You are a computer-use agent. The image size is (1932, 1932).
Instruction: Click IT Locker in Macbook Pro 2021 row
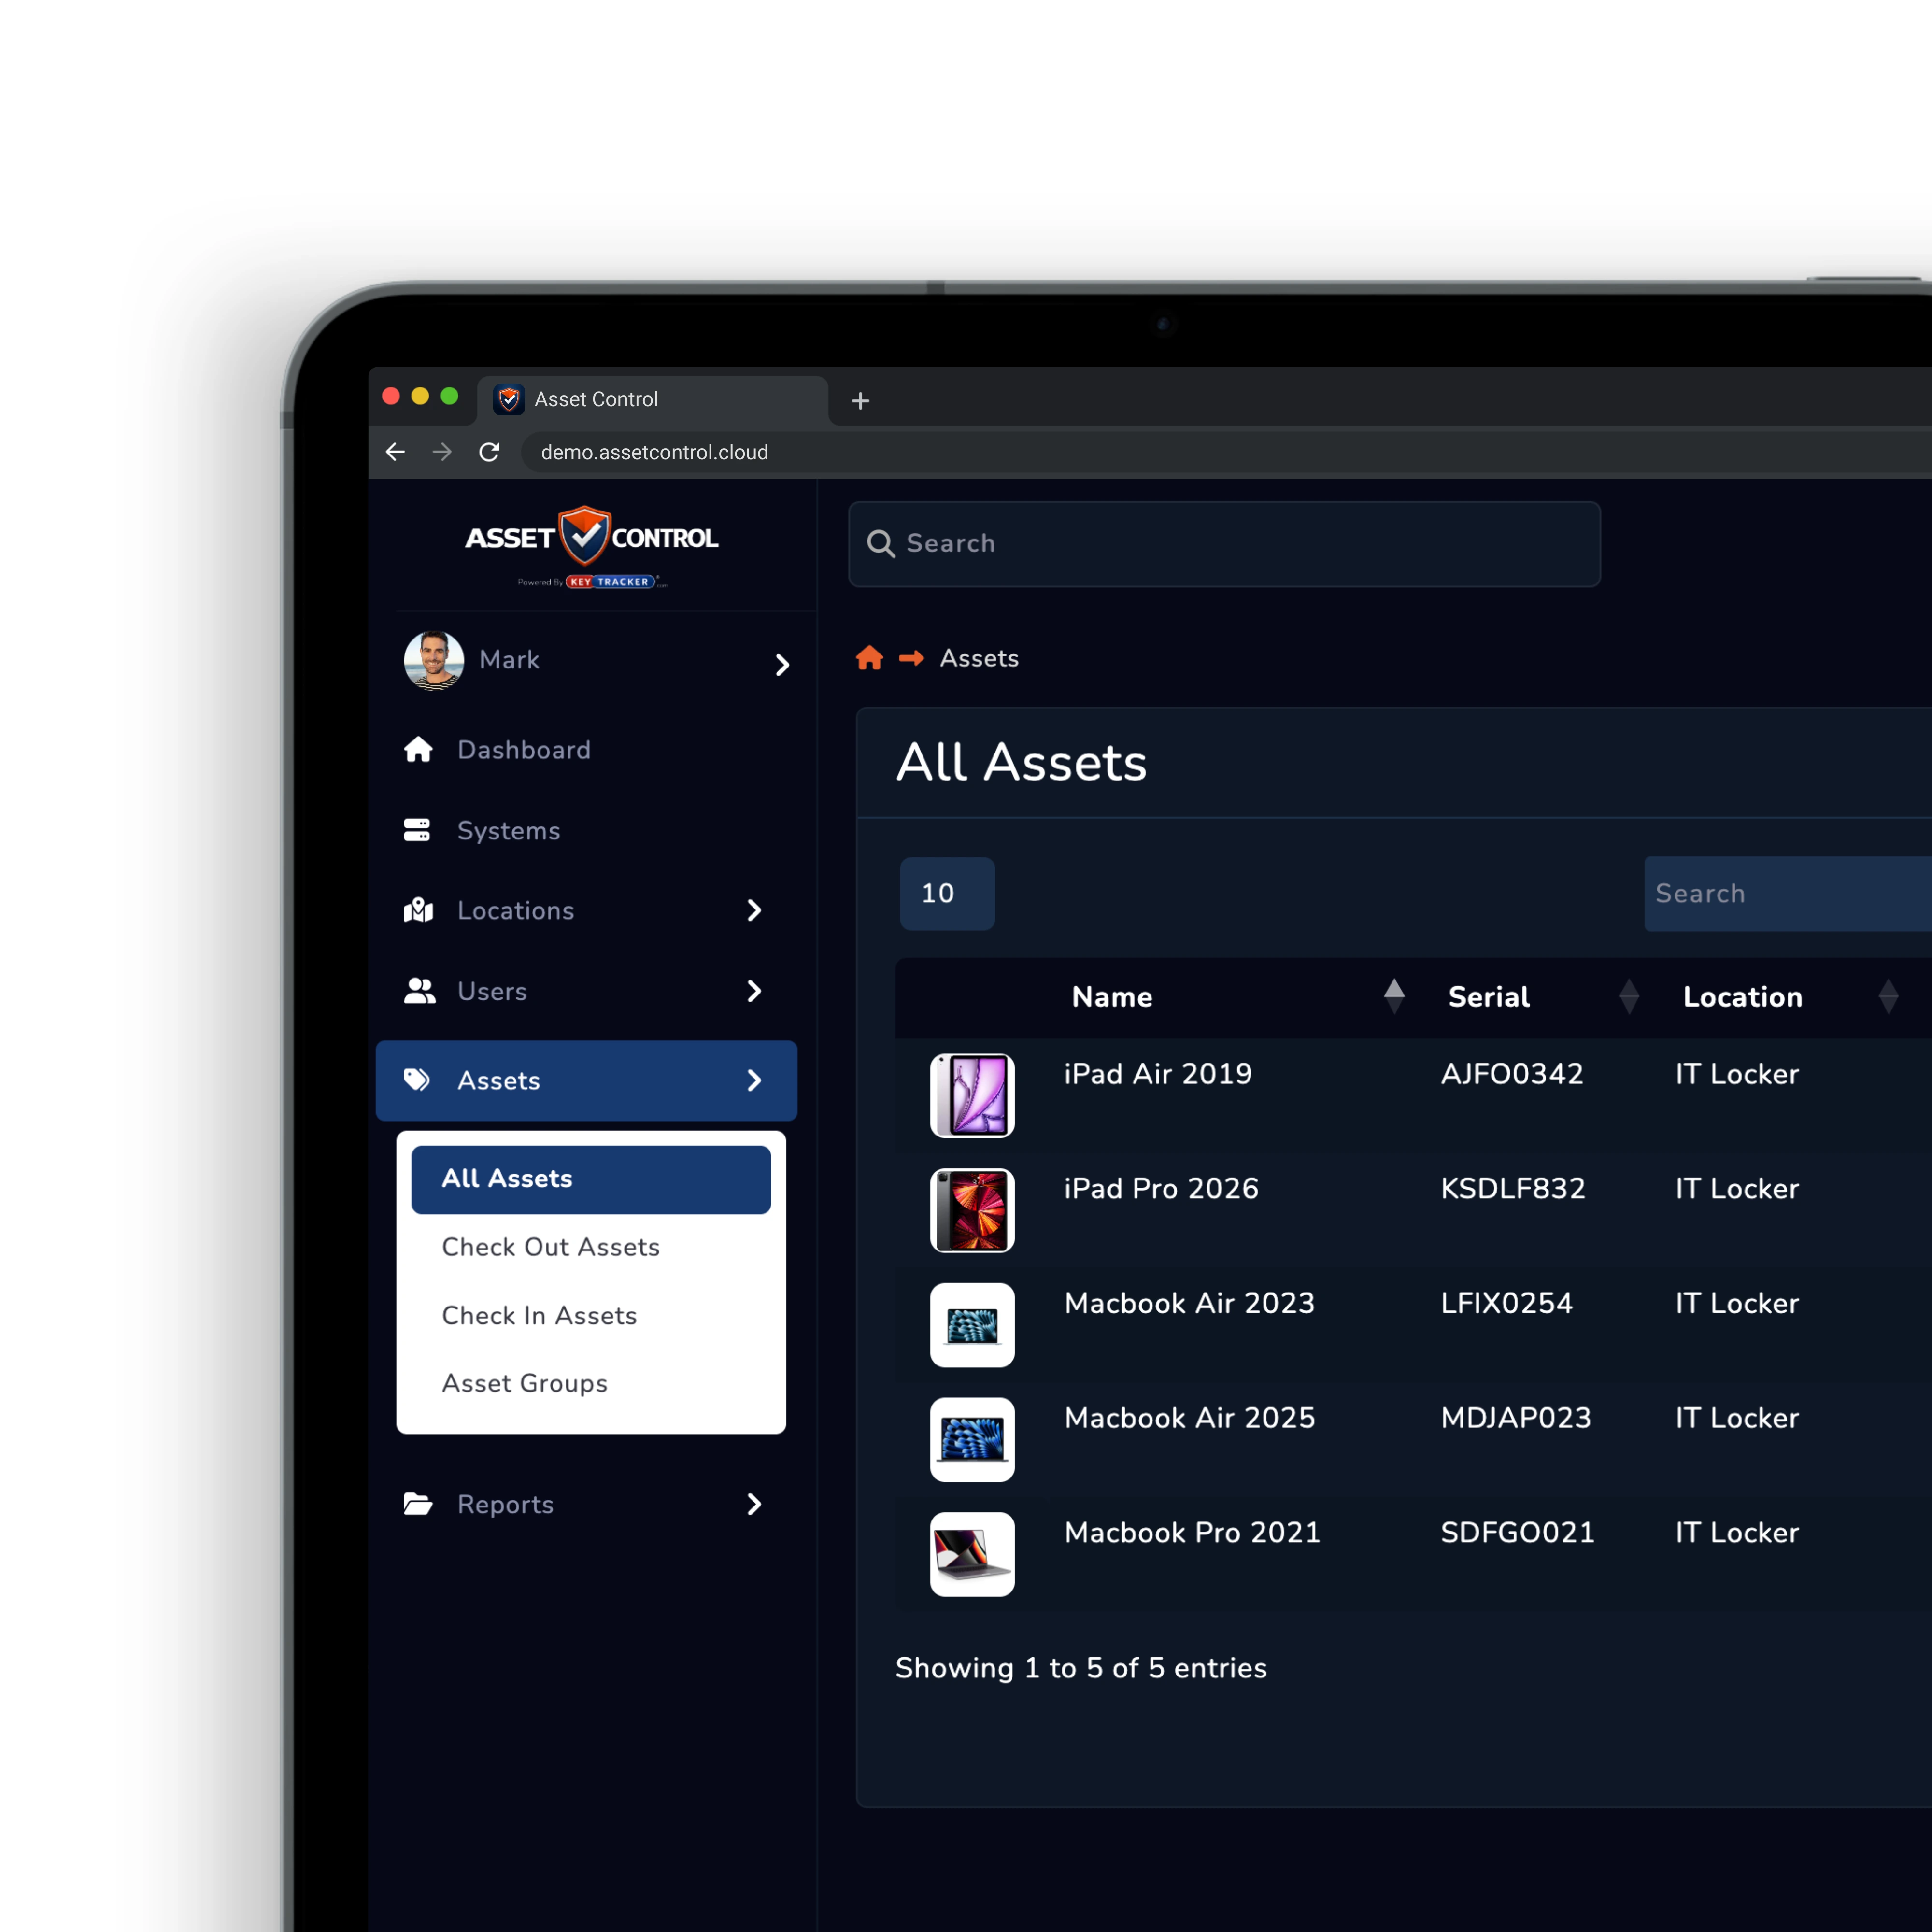click(x=1737, y=1532)
